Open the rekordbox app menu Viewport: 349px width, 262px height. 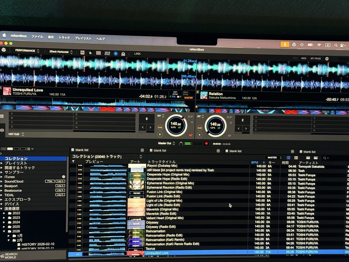click(x=19, y=36)
